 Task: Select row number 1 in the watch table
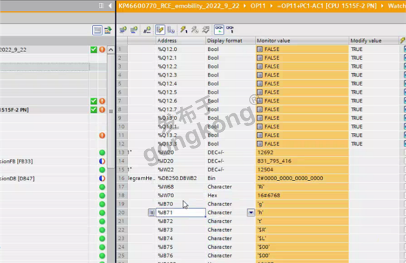coord(122,49)
